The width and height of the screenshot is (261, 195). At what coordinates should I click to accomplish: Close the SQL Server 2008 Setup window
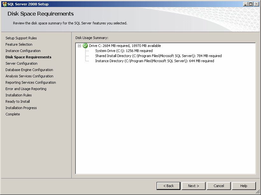(257, 4)
